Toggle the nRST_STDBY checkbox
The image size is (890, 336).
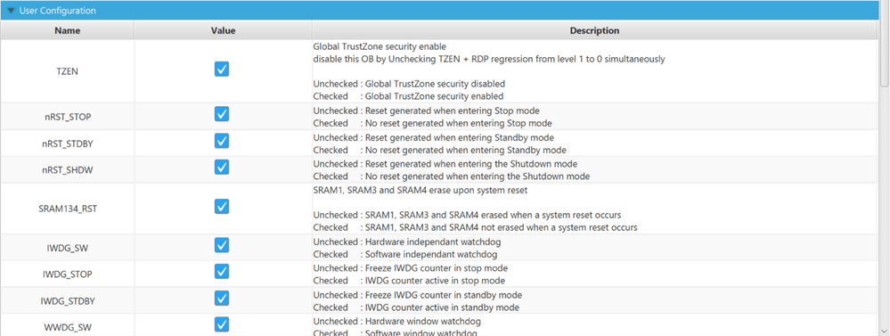tap(222, 141)
